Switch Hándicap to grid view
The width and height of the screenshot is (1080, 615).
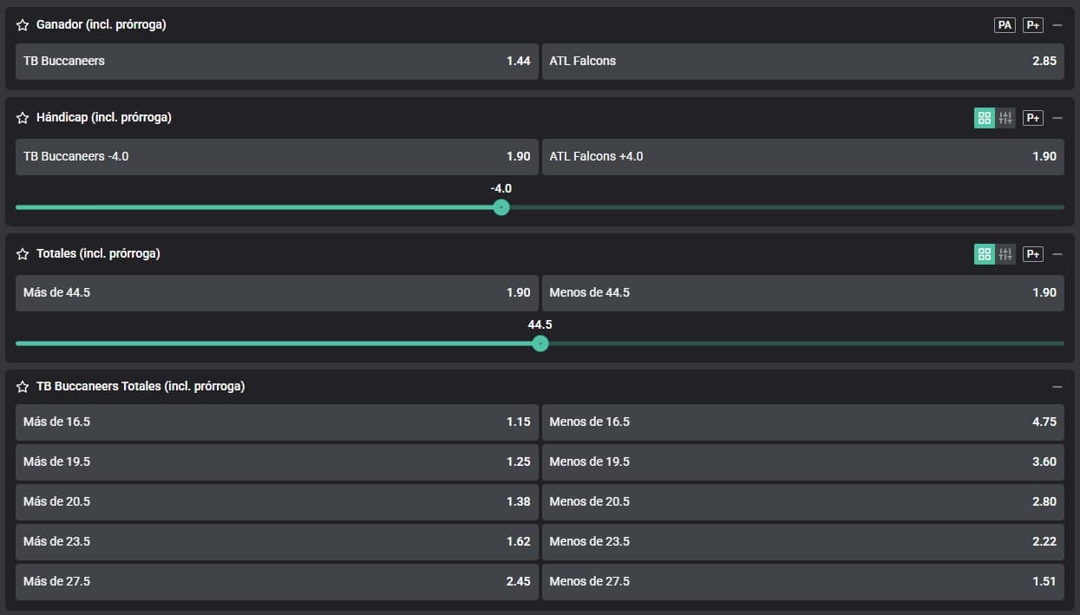984,118
